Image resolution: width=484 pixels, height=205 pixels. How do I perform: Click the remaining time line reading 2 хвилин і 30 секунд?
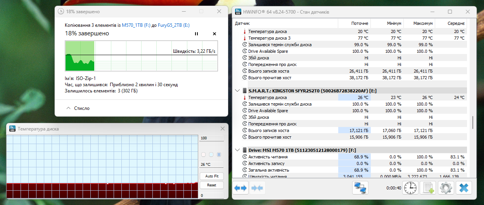121,84
